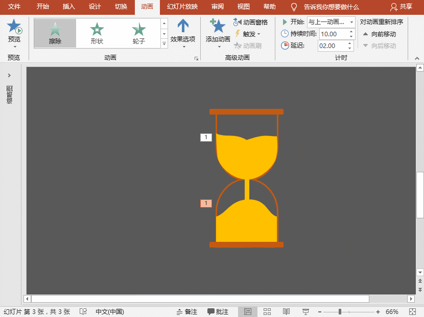Image resolution: width=424 pixels, height=317 pixels.
Task: Click Fit slide to window icon
Action: 413,312
